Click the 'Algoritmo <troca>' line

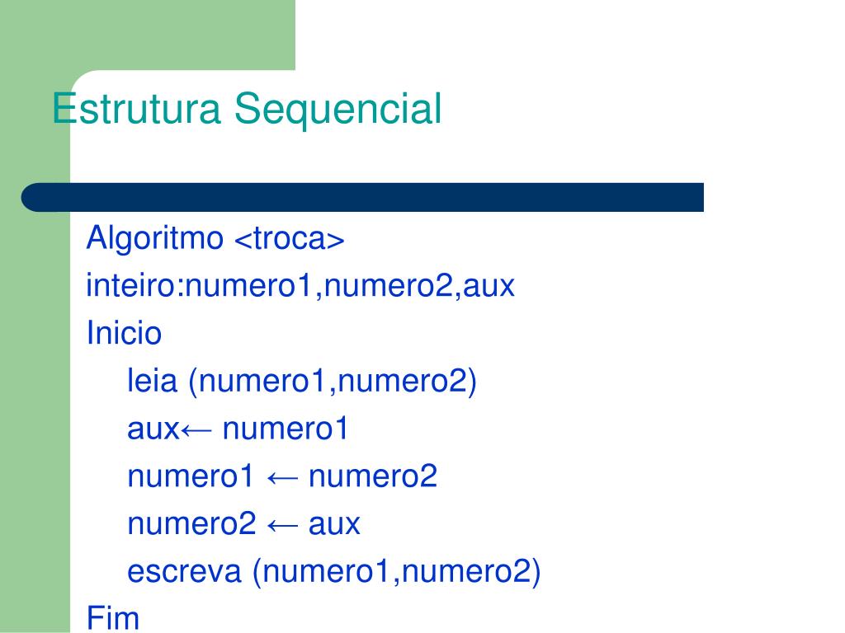click(215, 238)
